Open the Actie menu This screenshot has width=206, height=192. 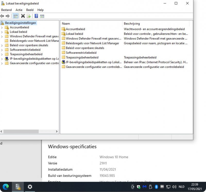click(19, 10)
